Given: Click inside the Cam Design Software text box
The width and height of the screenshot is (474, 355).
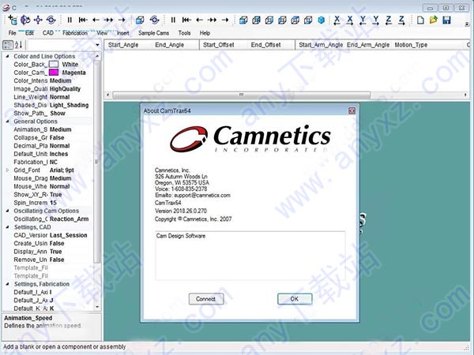Looking at the screenshot, I should pyautogui.click(x=250, y=256).
